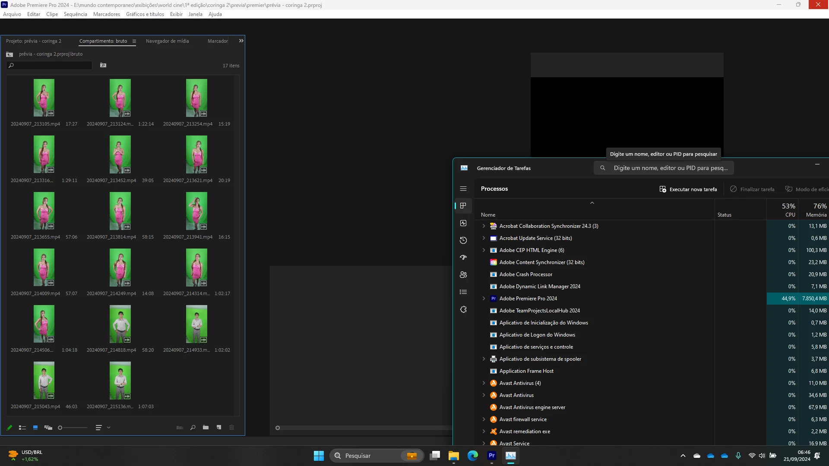829x466 pixels.
Task: Open Task Manager app history icon
Action: point(463,240)
